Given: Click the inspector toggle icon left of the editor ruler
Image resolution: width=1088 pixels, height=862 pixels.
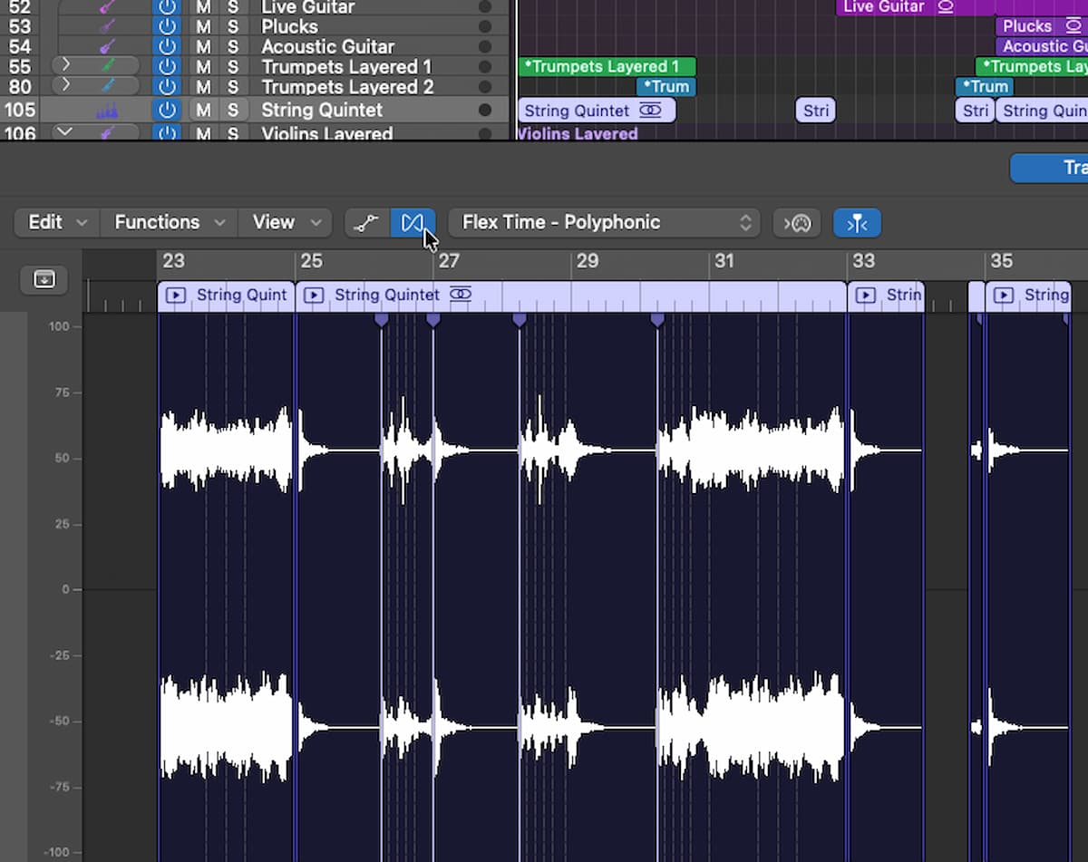Looking at the screenshot, I should (44, 279).
